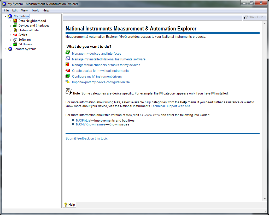Expand the Data Neighborhood node
269x215 pixels.
(x=11, y=21)
